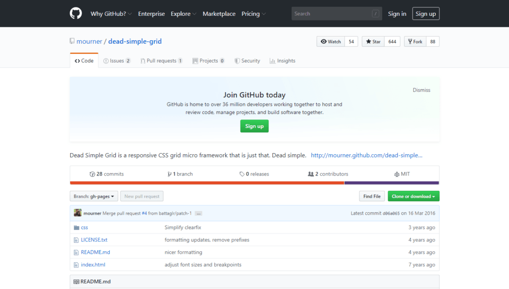Click the GitHub octocat logo
Image resolution: width=509 pixels, height=289 pixels.
point(76,13)
